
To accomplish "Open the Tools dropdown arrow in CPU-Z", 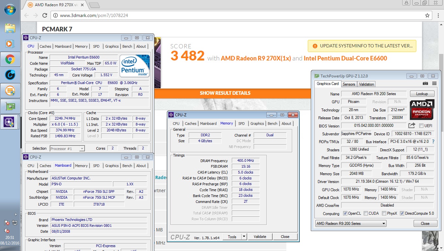I will pyautogui.click(x=244, y=237).
